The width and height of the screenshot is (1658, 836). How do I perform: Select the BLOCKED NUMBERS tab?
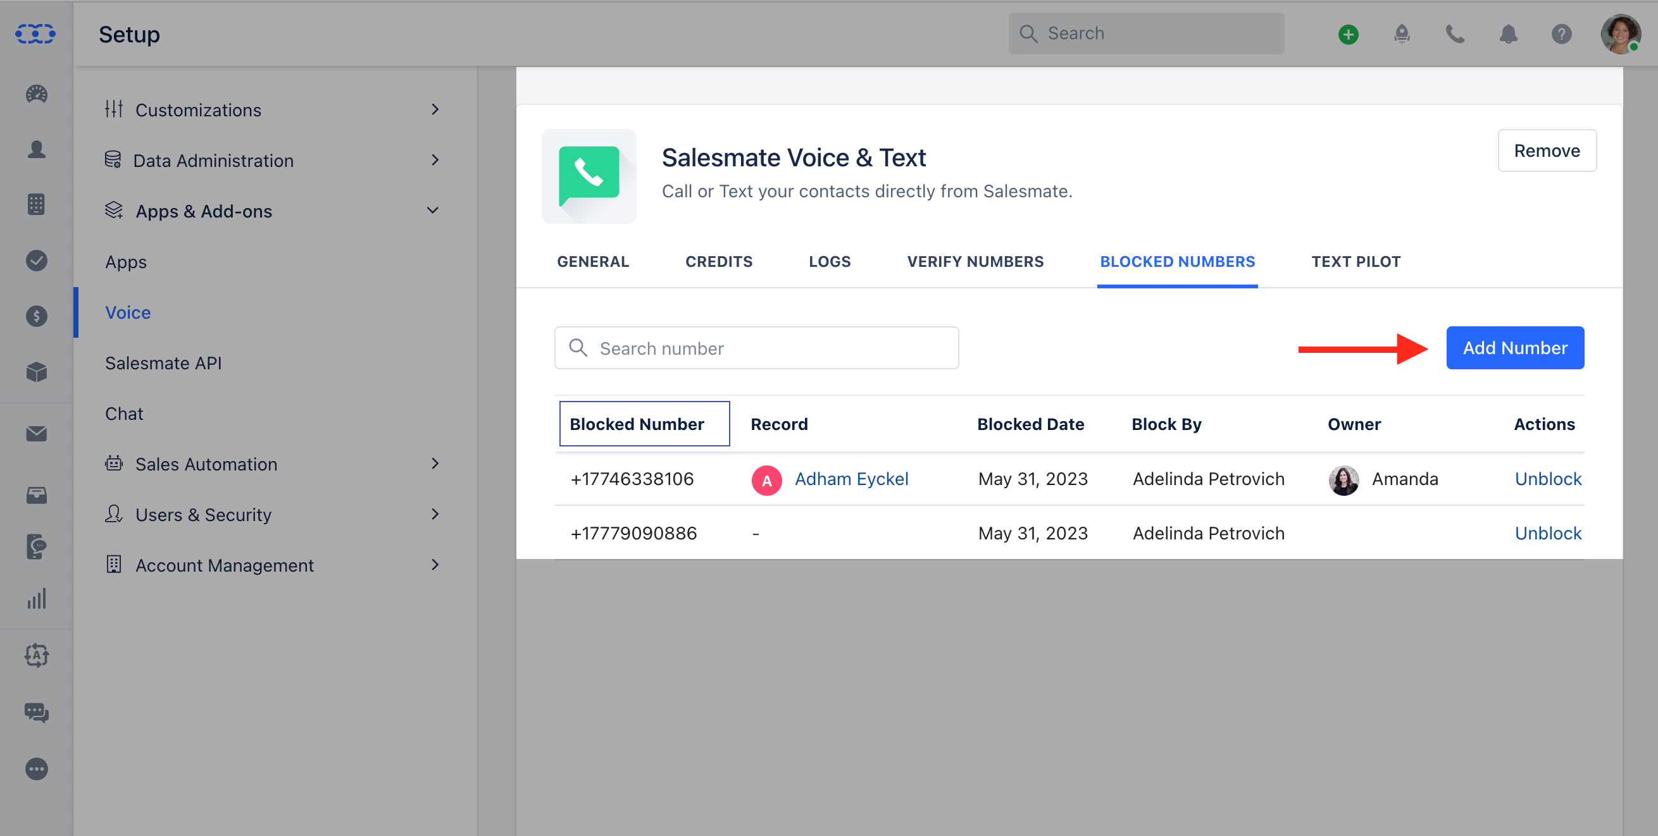(x=1177, y=262)
